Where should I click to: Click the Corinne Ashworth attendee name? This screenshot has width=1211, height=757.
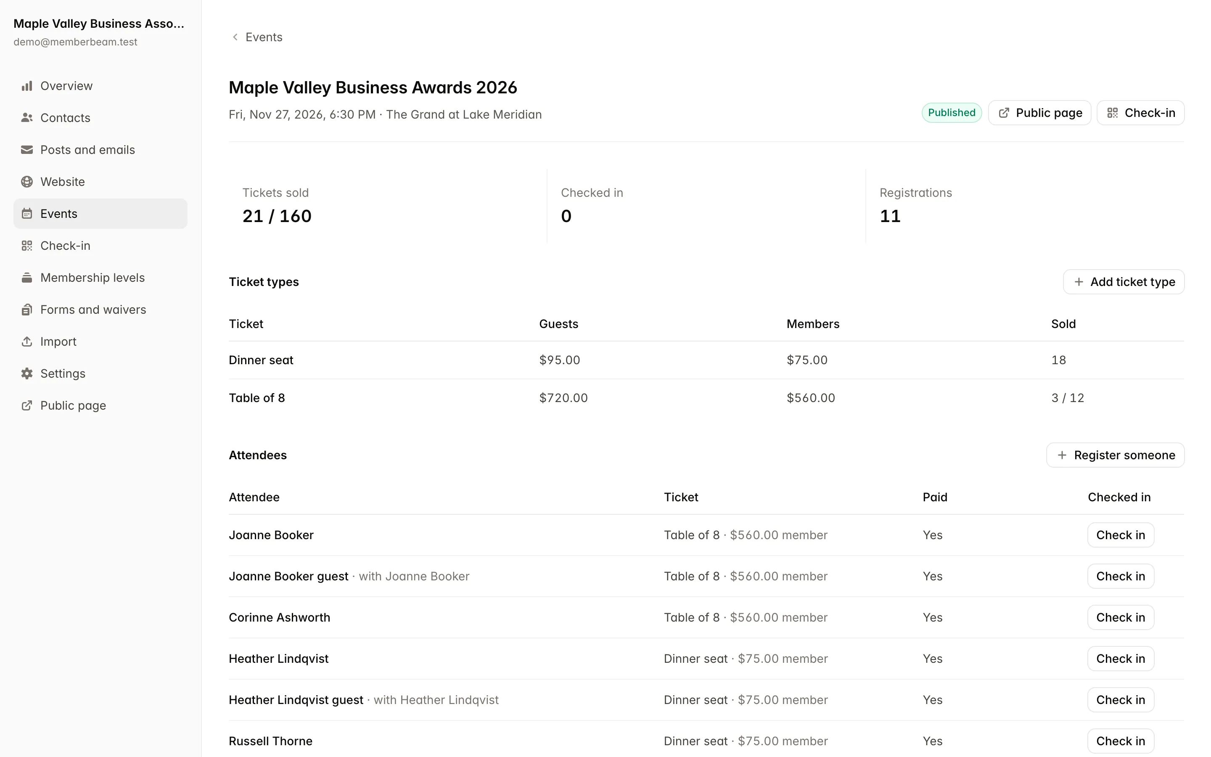point(279,617)
